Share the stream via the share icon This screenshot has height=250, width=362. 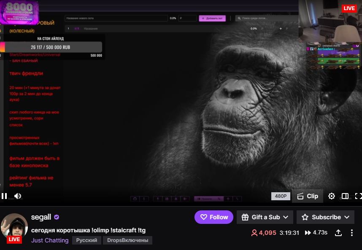click(x=338, y=232)
